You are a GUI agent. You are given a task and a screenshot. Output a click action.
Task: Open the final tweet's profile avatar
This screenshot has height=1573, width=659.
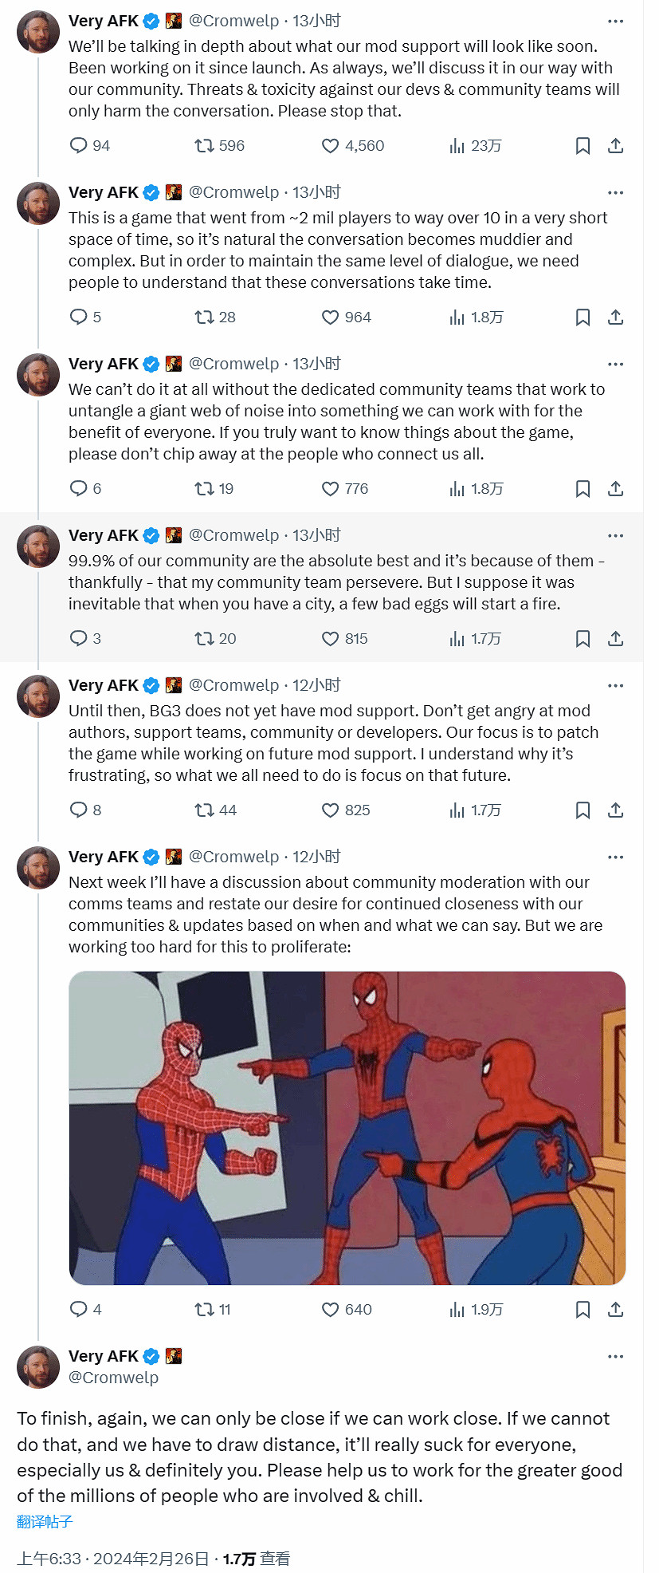38,1367
